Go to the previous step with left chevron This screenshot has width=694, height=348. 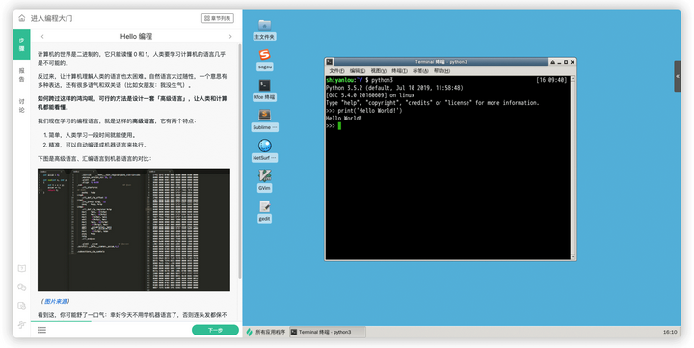click(42, 37)
